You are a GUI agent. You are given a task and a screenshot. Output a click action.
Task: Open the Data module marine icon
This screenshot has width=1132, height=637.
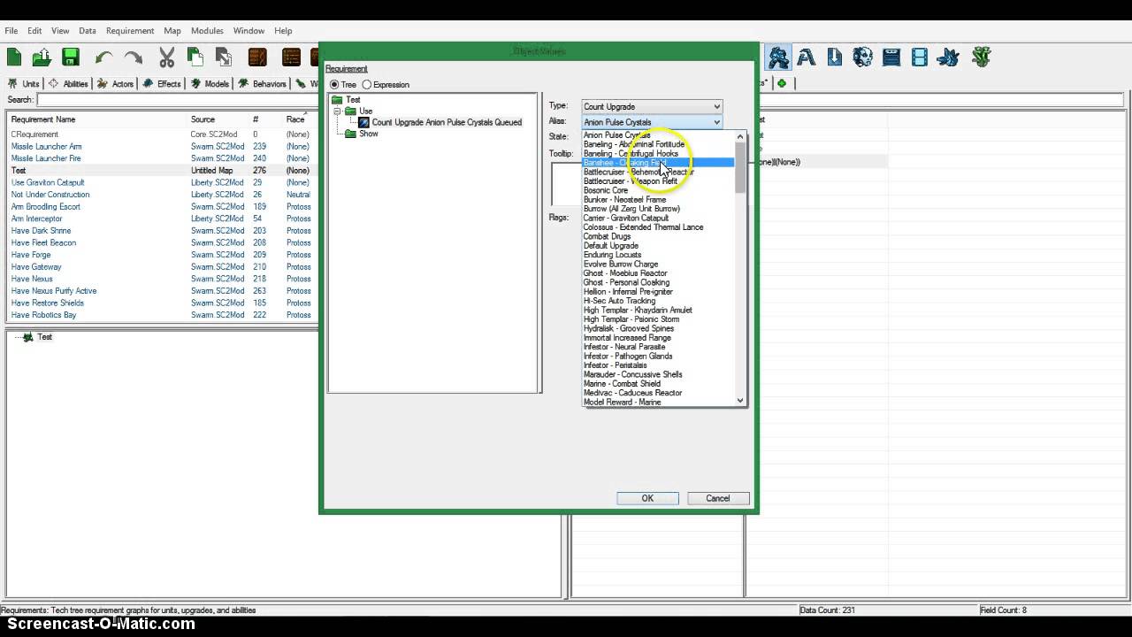(778, 58)
